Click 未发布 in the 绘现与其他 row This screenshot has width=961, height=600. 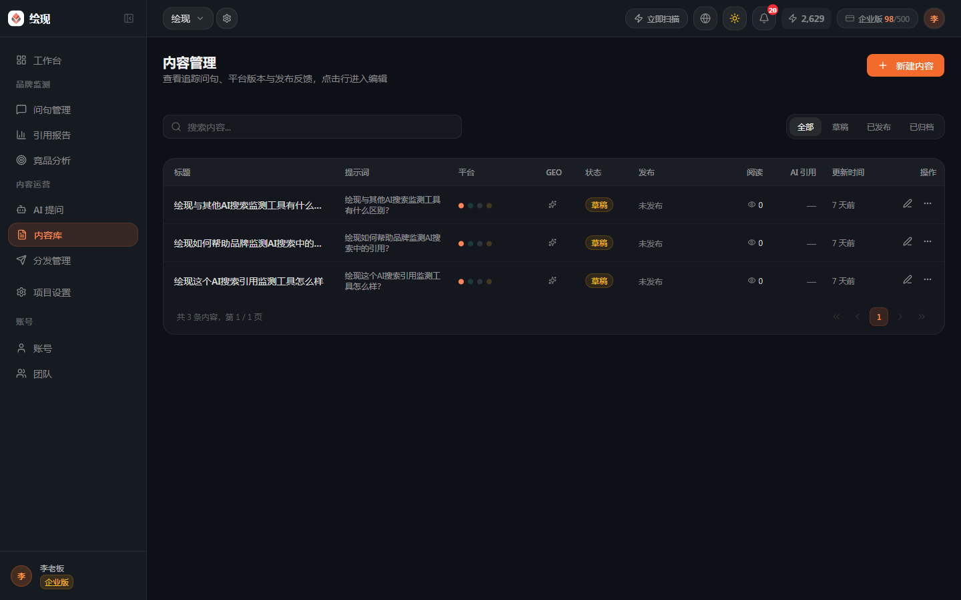click(651, 205)
